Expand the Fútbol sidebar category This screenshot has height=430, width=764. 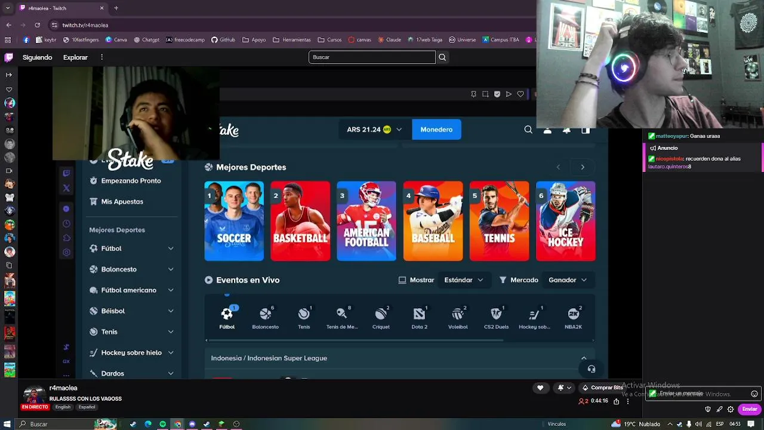click(171, 248)
